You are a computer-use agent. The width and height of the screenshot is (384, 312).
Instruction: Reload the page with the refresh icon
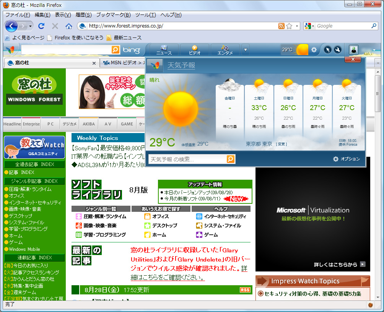[x=41, y=26]
